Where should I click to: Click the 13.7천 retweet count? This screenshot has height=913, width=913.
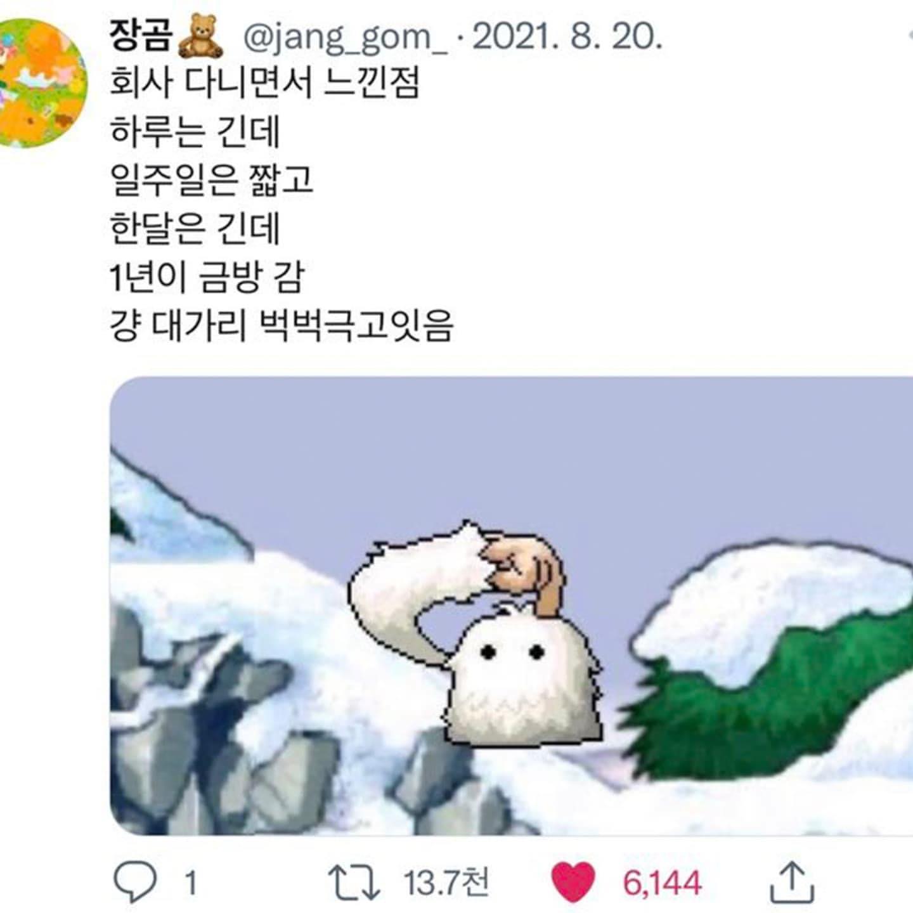click(446, 881)
